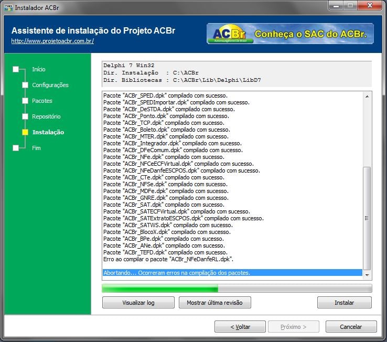Select the Início wizard step label
This screenshot has width=387, height=342.
click(x=39, y=69)
